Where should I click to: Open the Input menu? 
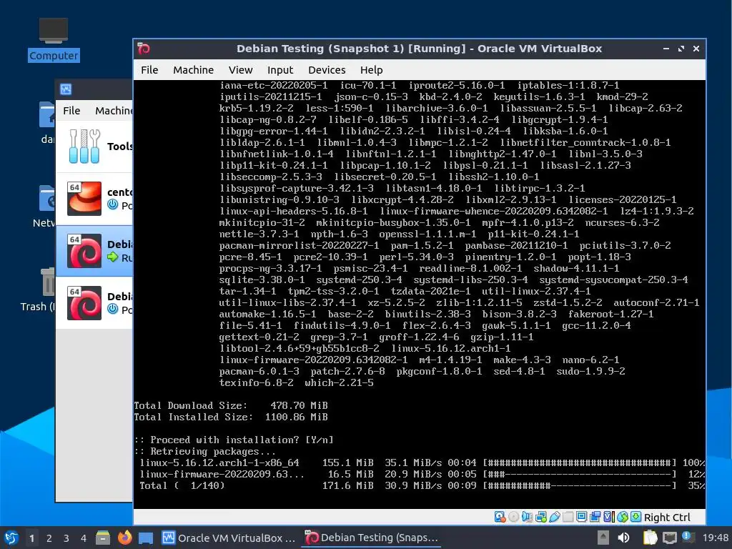280,70
